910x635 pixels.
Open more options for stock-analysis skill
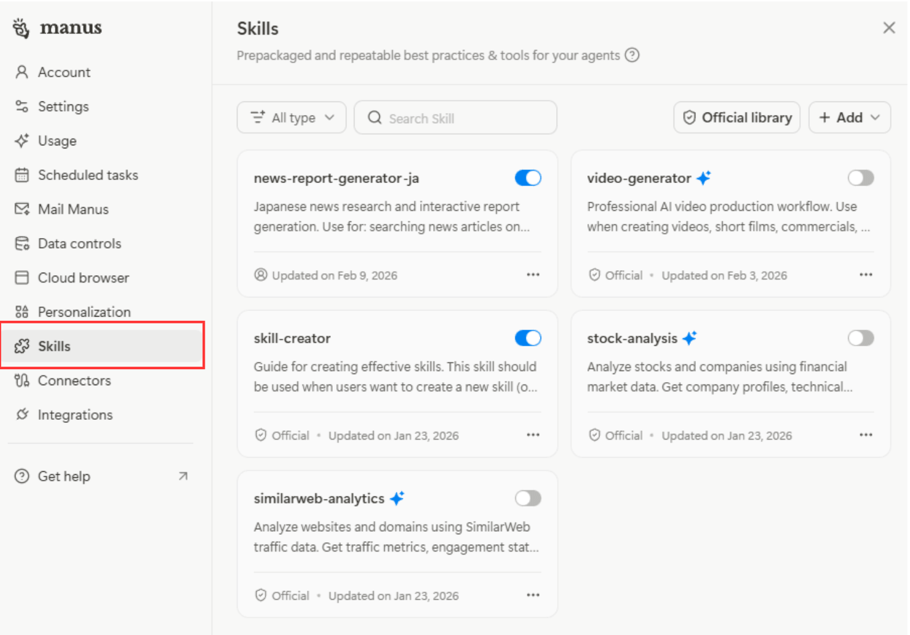pos(865,435)
